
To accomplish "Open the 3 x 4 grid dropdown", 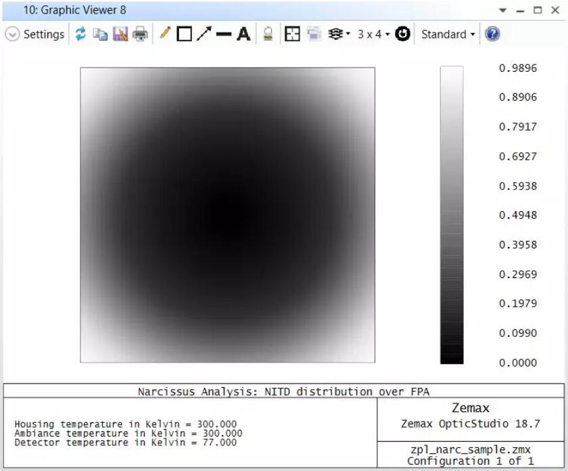I will pyautogui.click(x=373, y=34).
